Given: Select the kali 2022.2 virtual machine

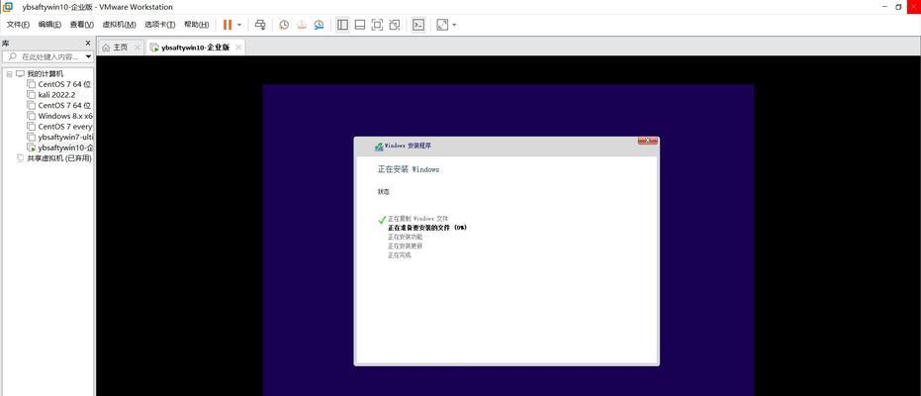Looking at the screenshot, I should click(56, 95).
